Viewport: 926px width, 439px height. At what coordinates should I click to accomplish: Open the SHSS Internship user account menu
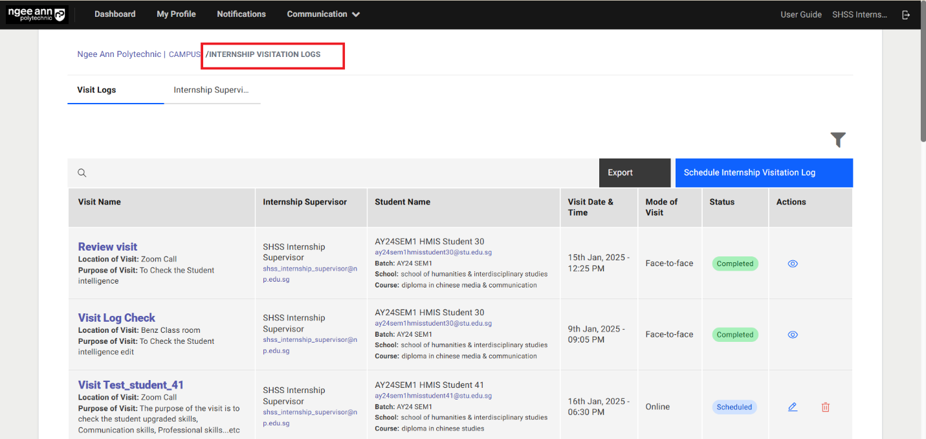click(x=859, y=14)
